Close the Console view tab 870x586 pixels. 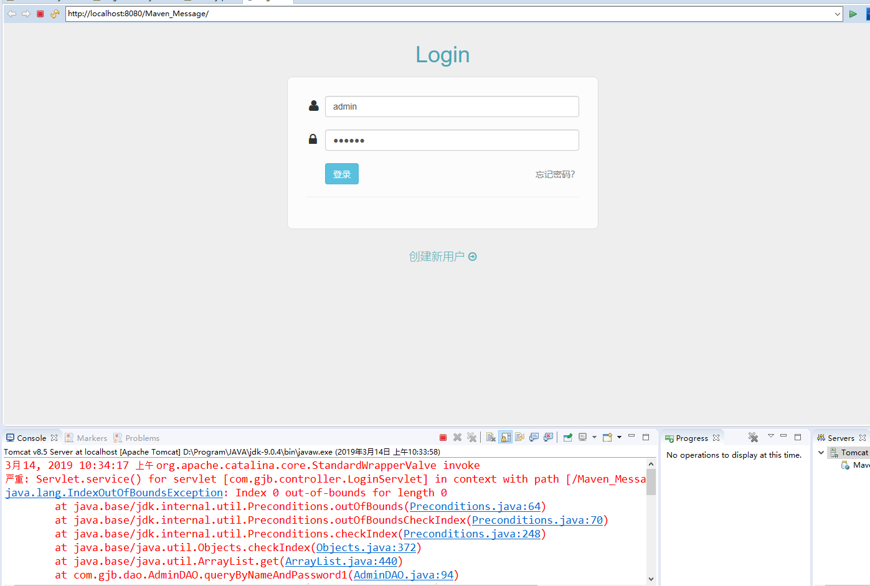point(54,438)
